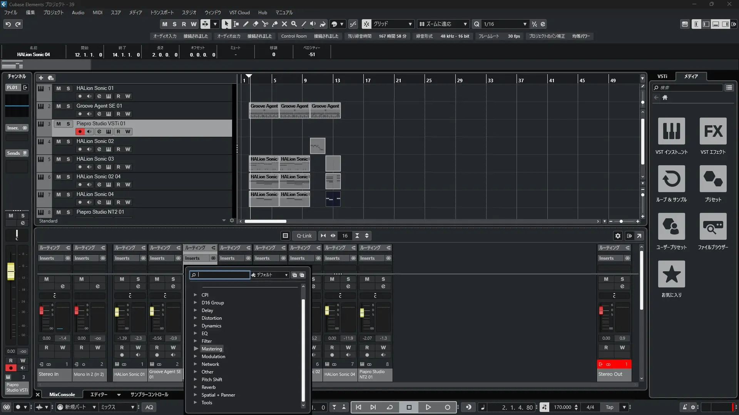Open VST Instruments media tile
Viewport: 739px width, 415px height.
point(671,131)
